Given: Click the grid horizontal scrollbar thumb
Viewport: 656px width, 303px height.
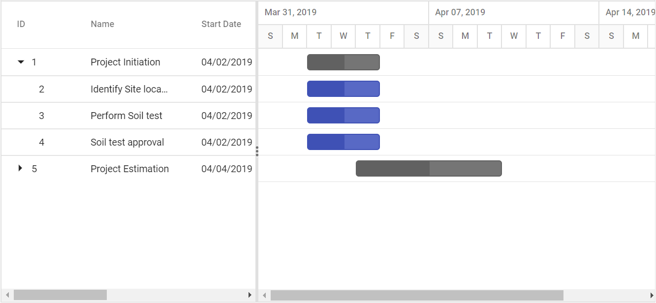Looking at the screenshot, I should (x=60, y=295).
